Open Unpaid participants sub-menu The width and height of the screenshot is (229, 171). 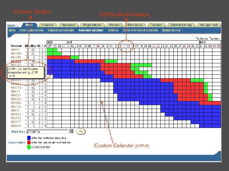coord(61,30)
